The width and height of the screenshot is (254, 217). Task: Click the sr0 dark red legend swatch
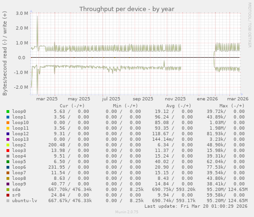coord(8,195)
